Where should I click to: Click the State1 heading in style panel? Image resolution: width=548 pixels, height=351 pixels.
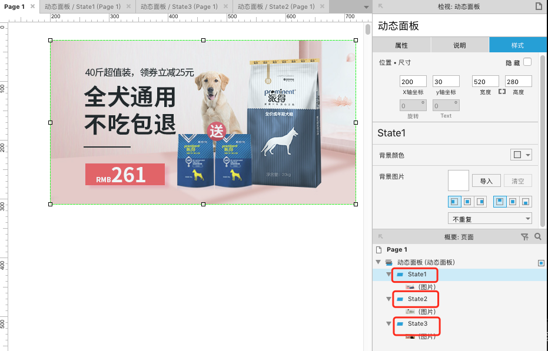tap(391, 133)
